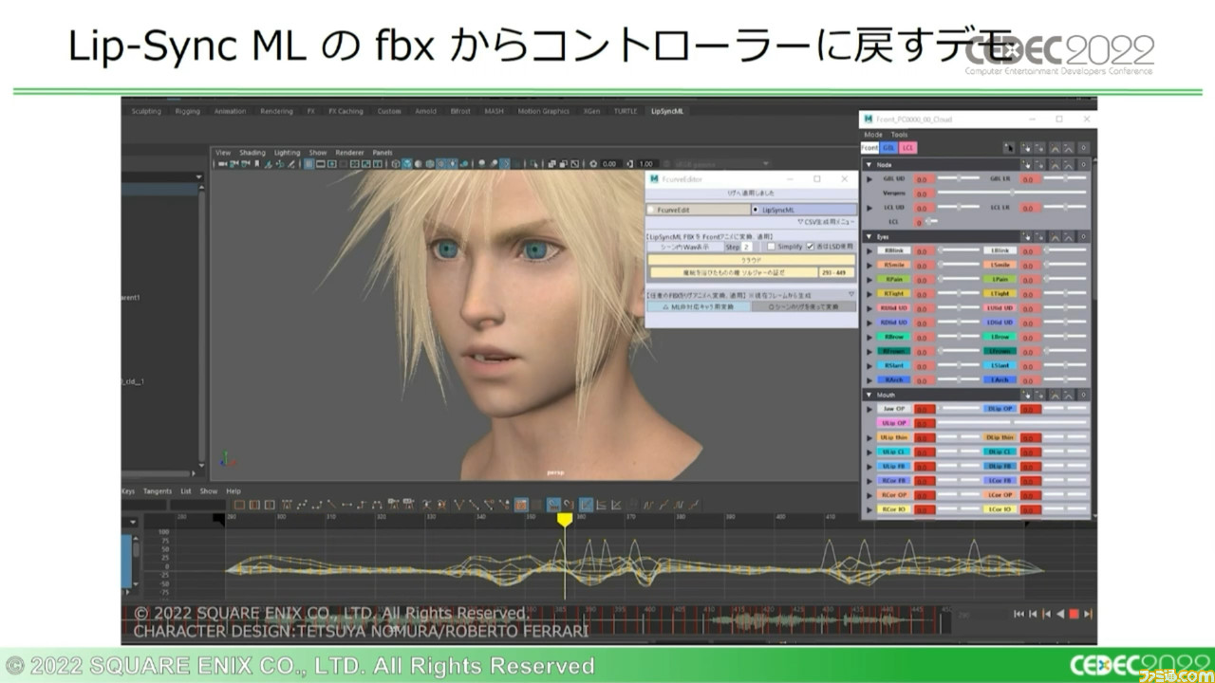The image size is (1215, 683).
Task: Click the first square icon in Graph Editor toolbar
Action: click(239, 505)
